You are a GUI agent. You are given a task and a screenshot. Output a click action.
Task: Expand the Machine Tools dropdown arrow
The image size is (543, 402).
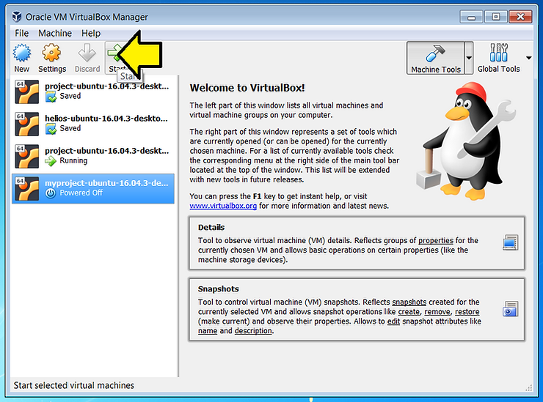469,58
